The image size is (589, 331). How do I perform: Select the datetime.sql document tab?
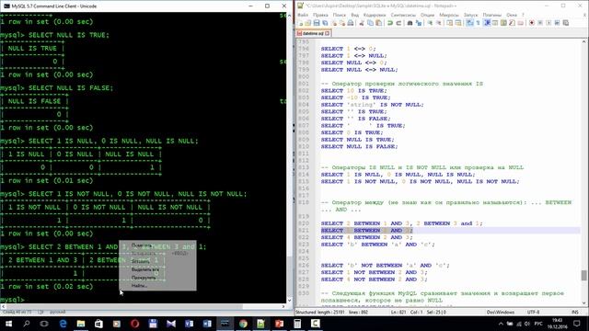pos(313,33)
